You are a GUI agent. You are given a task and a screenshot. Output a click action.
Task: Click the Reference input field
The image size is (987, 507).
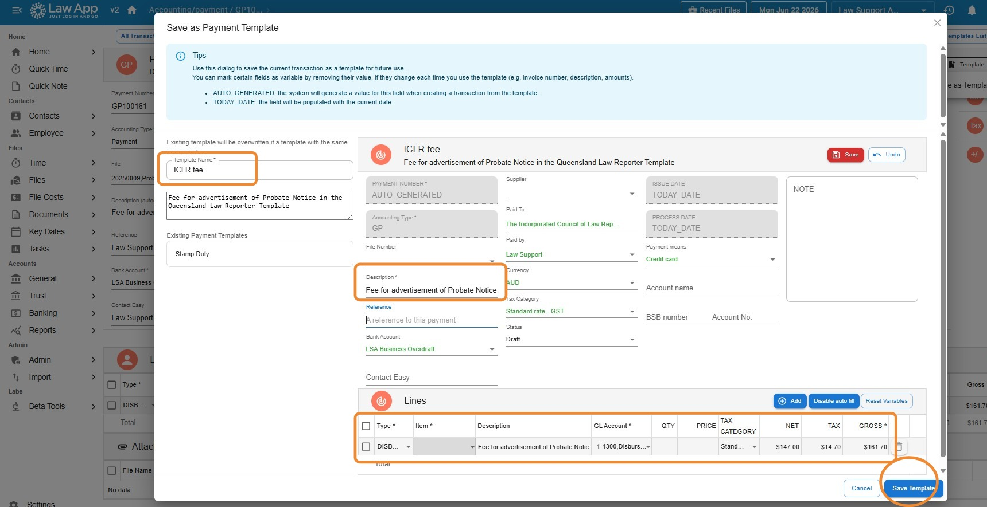432,320
